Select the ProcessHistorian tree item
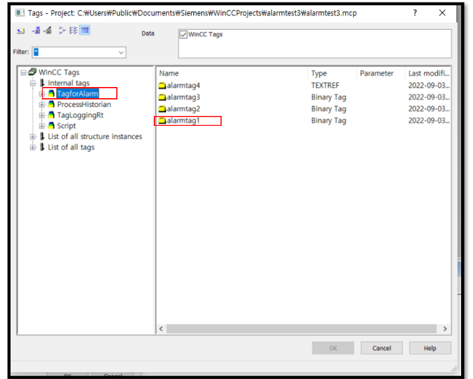The height and width of the screenshot is (379, 473). pos(84,104)
